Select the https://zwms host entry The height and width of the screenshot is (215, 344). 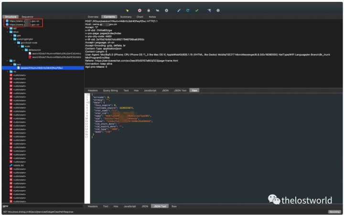(x=22, y=25)
